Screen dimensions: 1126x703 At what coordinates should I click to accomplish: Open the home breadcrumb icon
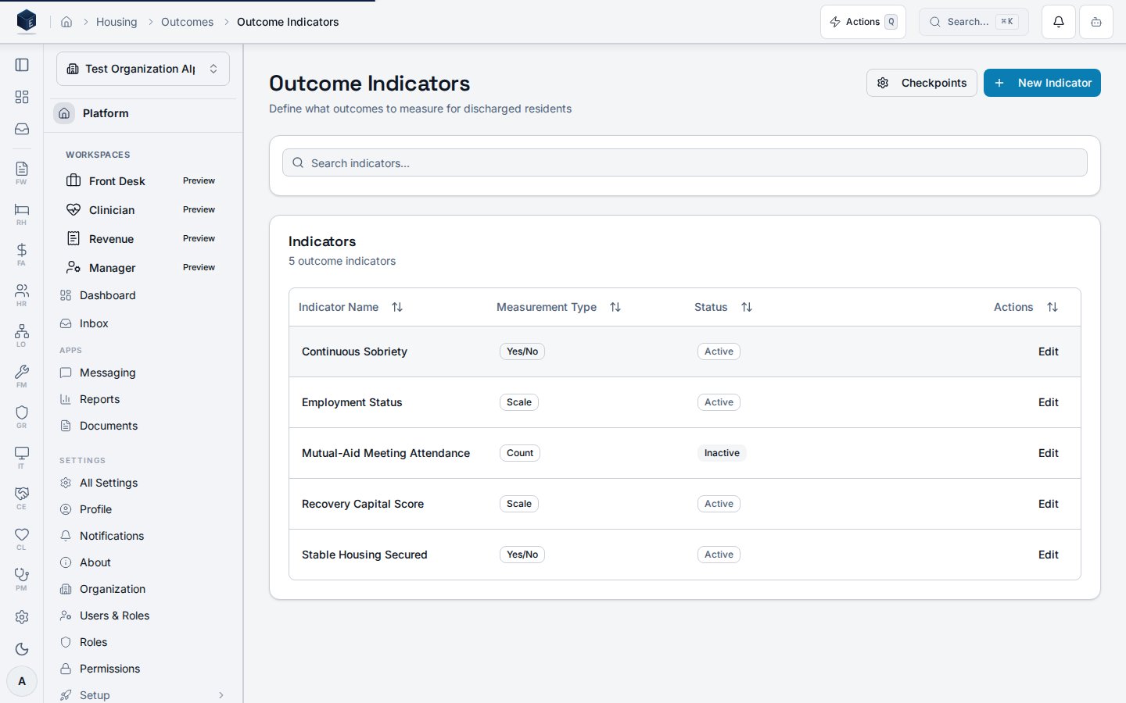[x=66, y=22]
